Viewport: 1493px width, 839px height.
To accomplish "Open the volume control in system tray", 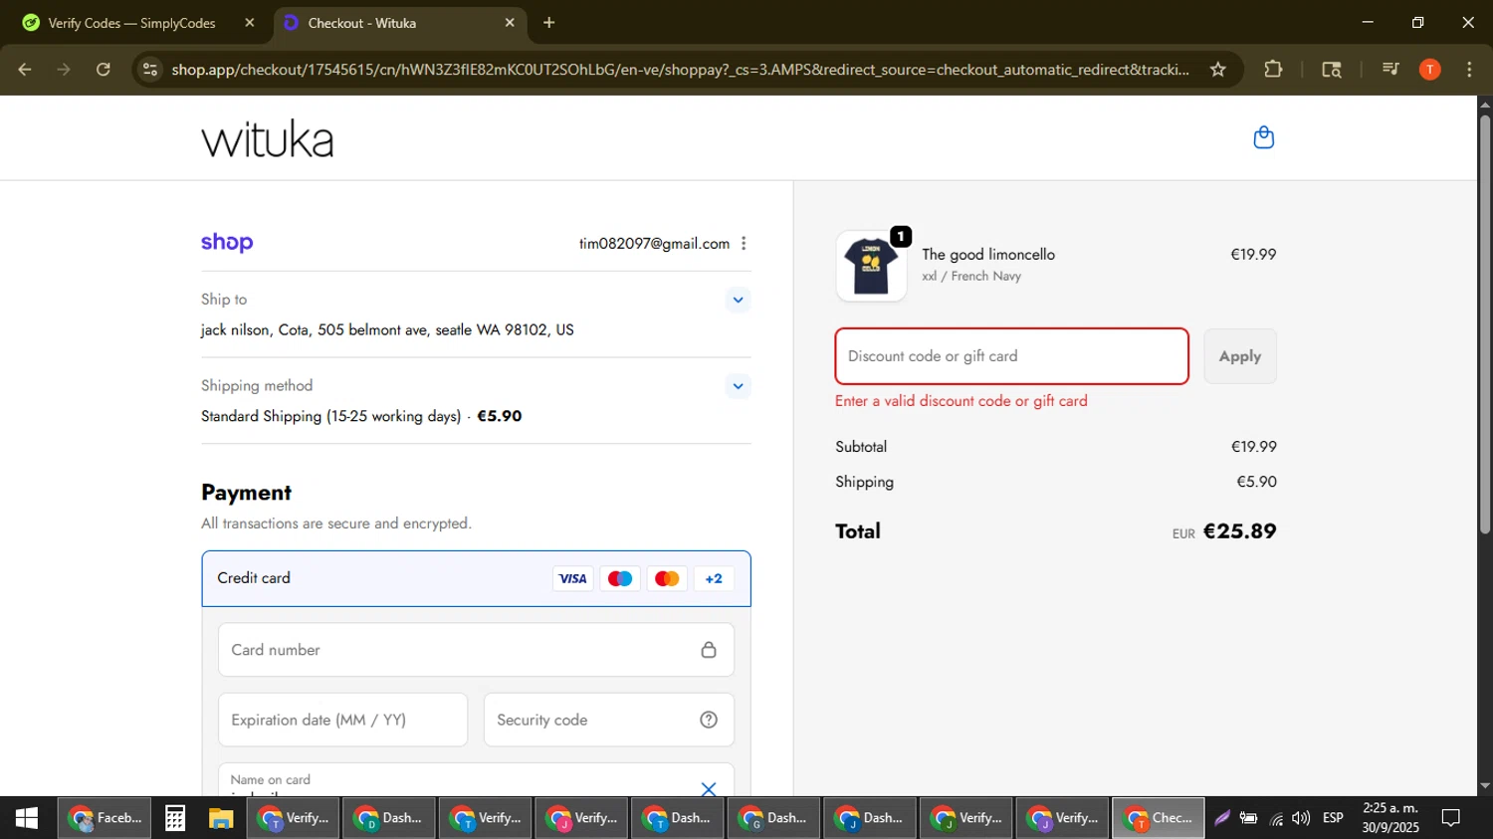I will [1301, 818].
